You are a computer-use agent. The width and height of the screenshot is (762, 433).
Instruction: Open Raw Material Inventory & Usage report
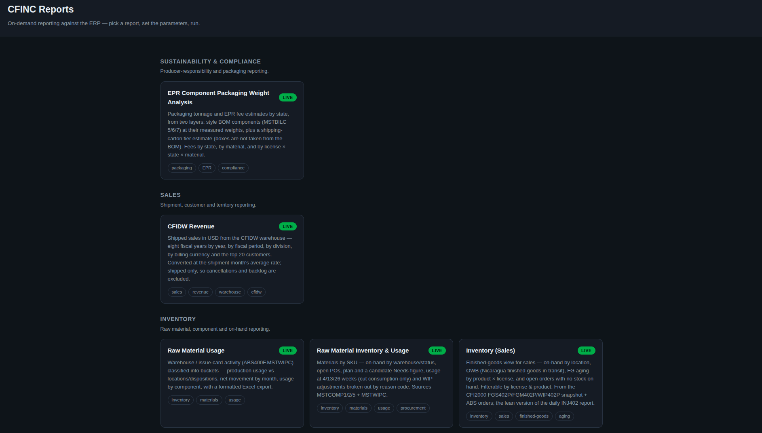click(x=381, y=383)
